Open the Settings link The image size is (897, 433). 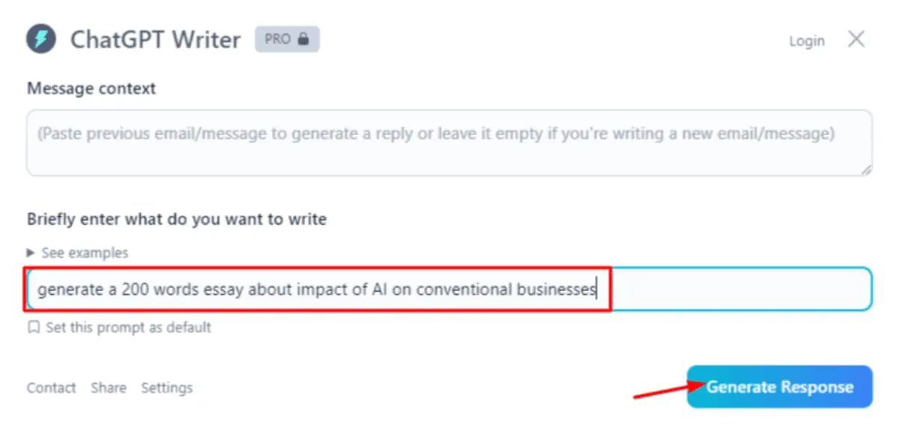coord(167,387)
